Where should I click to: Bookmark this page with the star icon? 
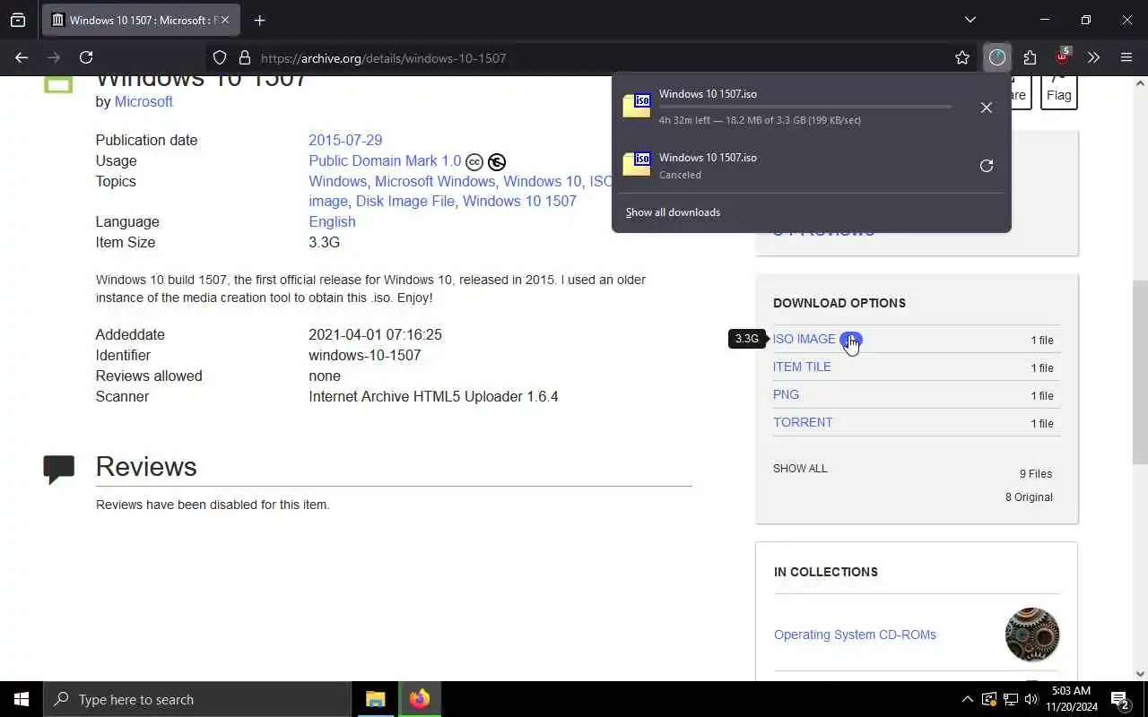(962, 57)
